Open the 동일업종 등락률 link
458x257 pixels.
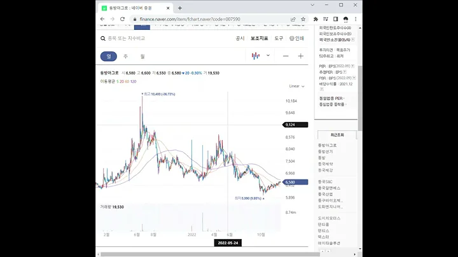click(x=333, y=104)
